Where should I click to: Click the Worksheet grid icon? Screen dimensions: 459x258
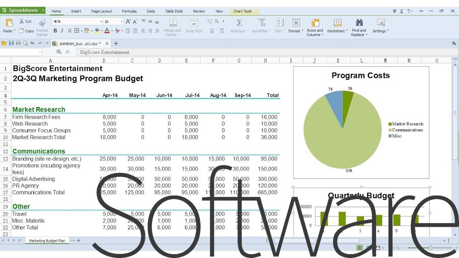337,23
